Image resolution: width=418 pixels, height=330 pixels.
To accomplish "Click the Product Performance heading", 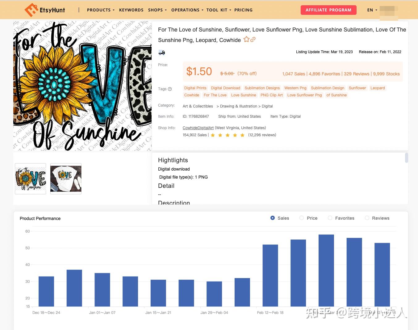I will pyautogui.click(x=40, y=218).
